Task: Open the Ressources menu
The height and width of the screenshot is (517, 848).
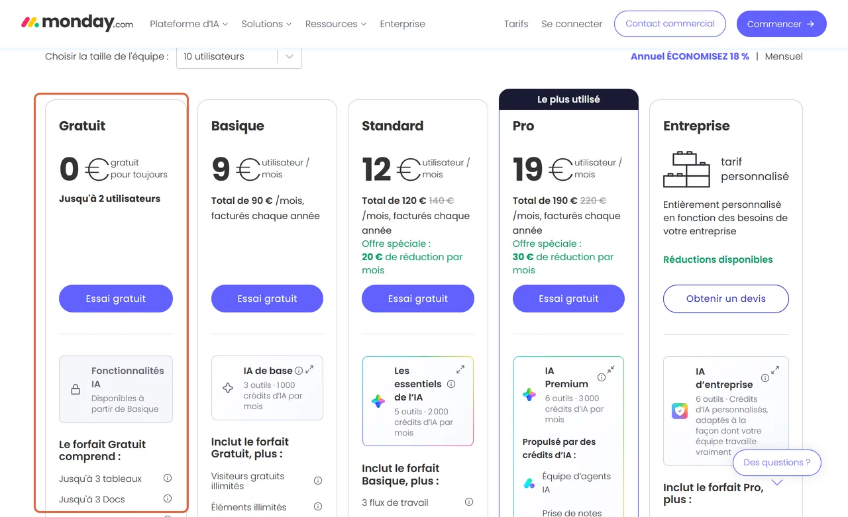Action: pyautogui.click(x=336, y=24)
